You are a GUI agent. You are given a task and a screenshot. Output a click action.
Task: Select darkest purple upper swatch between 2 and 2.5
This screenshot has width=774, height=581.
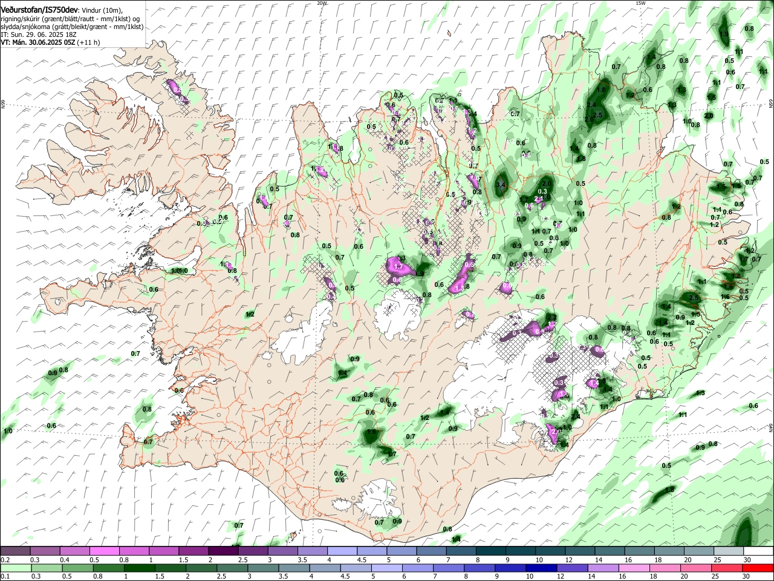tap(223, 551)
